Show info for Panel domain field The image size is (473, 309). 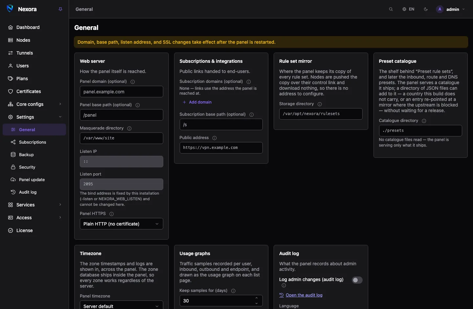(x=133, y=82)
